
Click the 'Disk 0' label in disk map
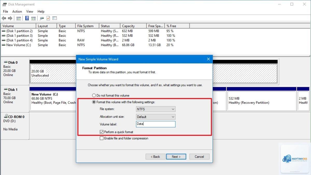tap(13, 62)
